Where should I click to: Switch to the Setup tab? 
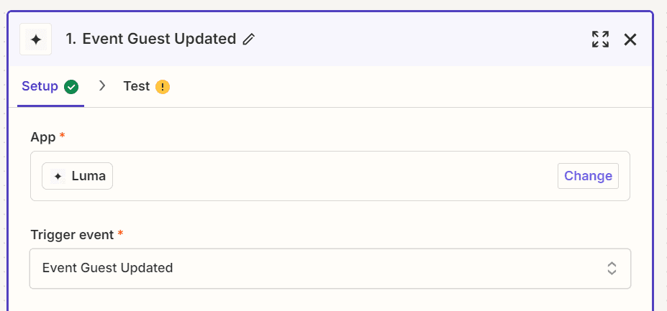[x=50, y=87]
